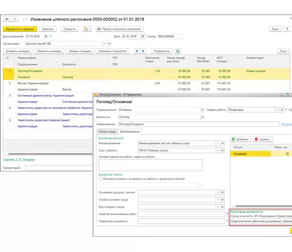The height and width of the screenshot is (252, 292).
Task: Print Приказ о внесении изменений
Action: (x=119, y=29)
